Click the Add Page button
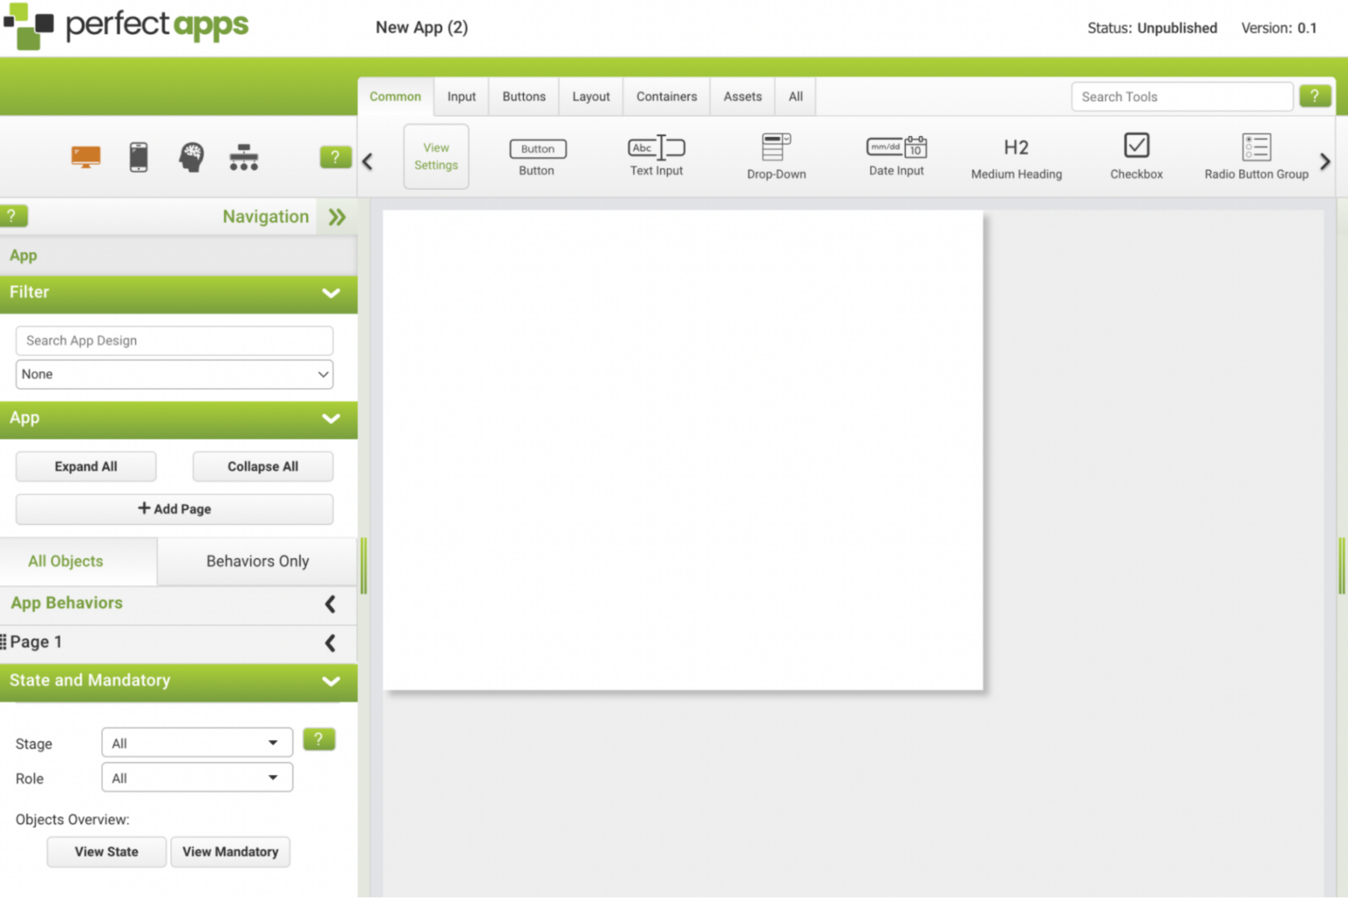This screenshot has height=898, width=1348. pyautogui.click(x=174, y=509)
